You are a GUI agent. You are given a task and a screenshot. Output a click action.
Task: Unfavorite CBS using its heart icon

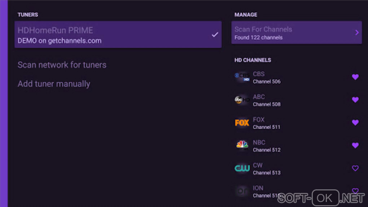coord(355,77)
